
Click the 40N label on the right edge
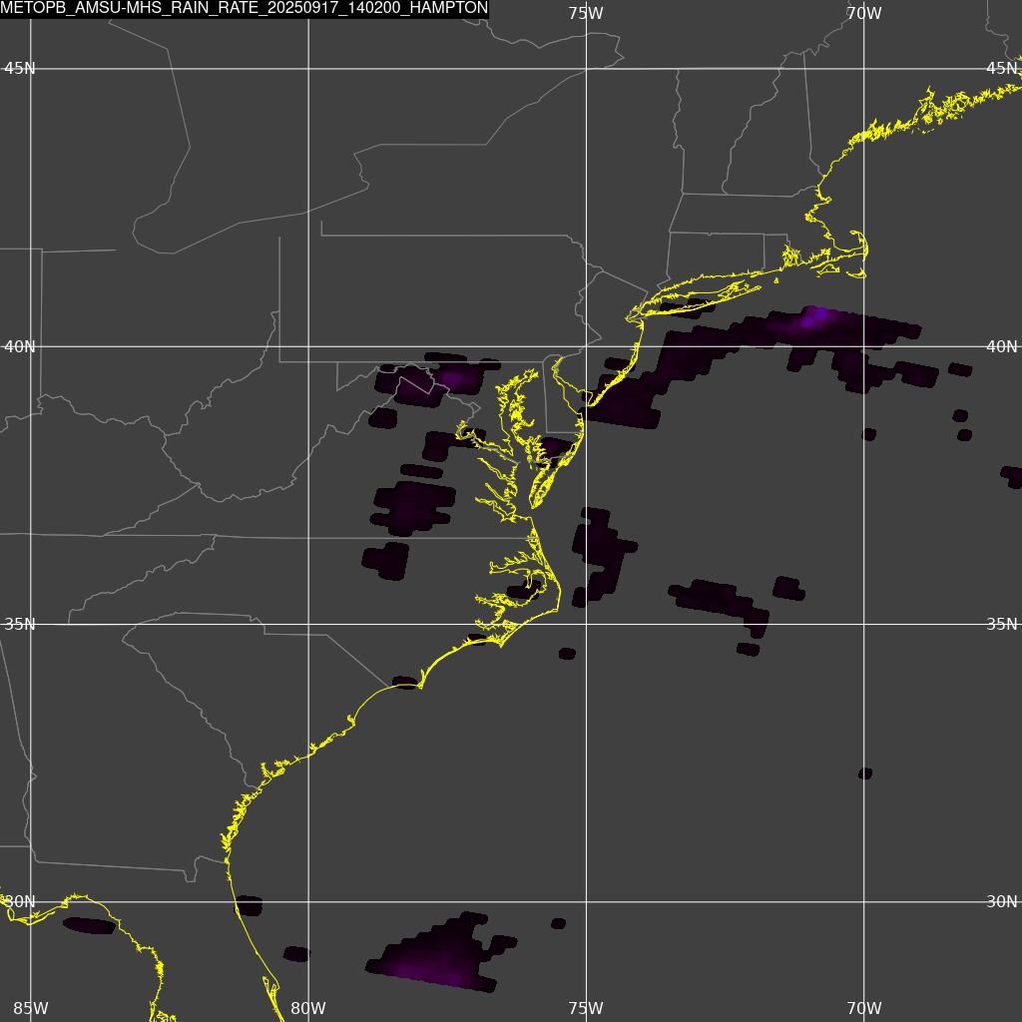pos(1002,346)
